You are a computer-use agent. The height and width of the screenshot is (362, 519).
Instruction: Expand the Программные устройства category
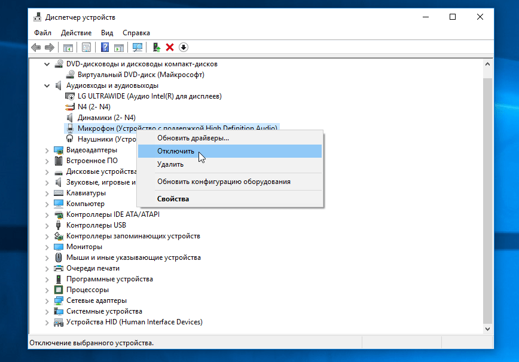47,280
